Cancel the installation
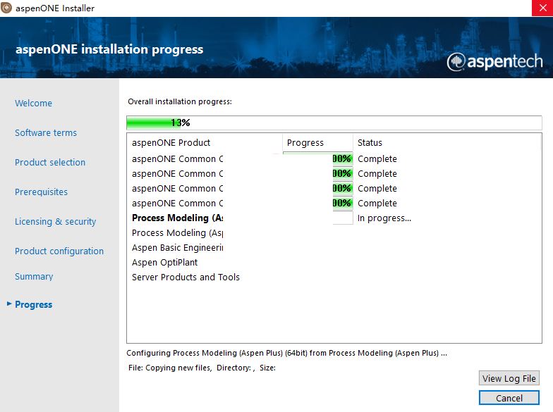The image size is (553, 412). pos(509,398)
